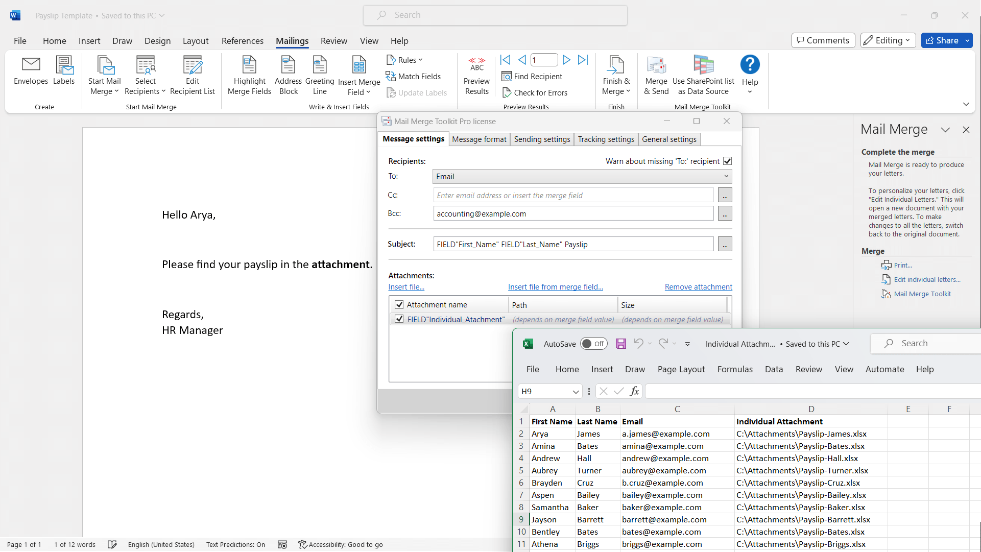Viewport: 981px width, 552px height.
Task: Click Merge & Send in Finish group
Action: 656,74
